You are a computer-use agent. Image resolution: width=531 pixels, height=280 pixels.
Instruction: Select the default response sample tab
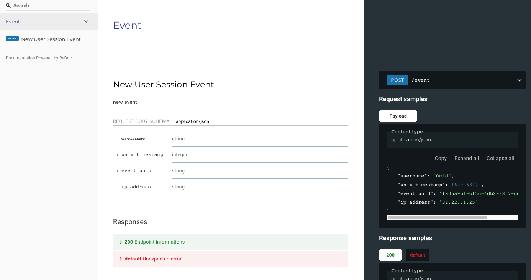click(418, 255)
